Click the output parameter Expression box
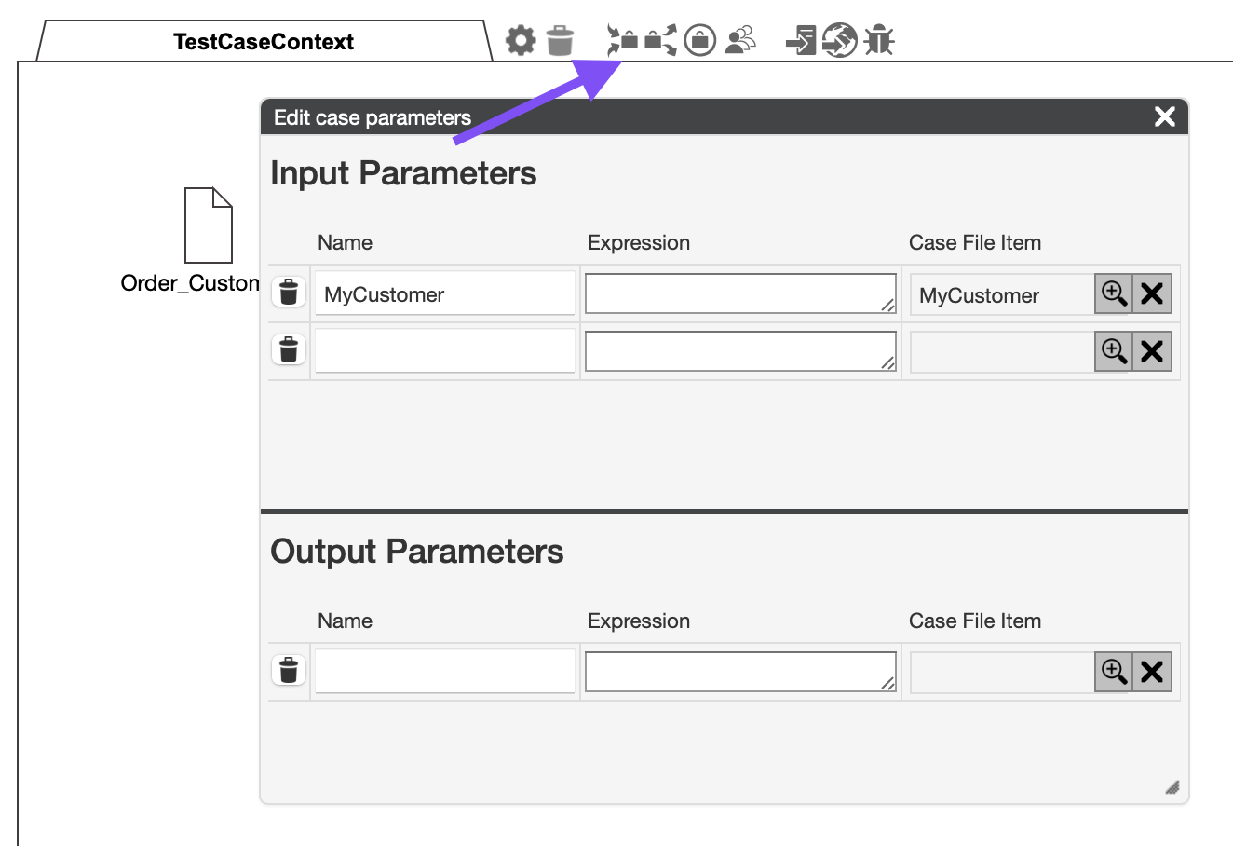1233x846 pixels. point(740,672)
